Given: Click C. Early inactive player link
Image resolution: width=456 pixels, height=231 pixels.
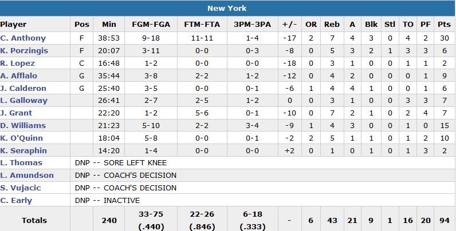Looking at the screenshot, I should point(17,201).
